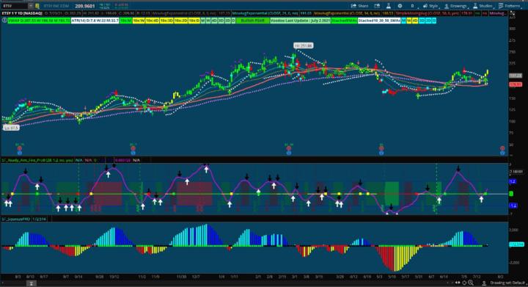The image size is (528, 287).
Task: Click the ST_SqueezePRO study title
Action: (x=17, y=219)
